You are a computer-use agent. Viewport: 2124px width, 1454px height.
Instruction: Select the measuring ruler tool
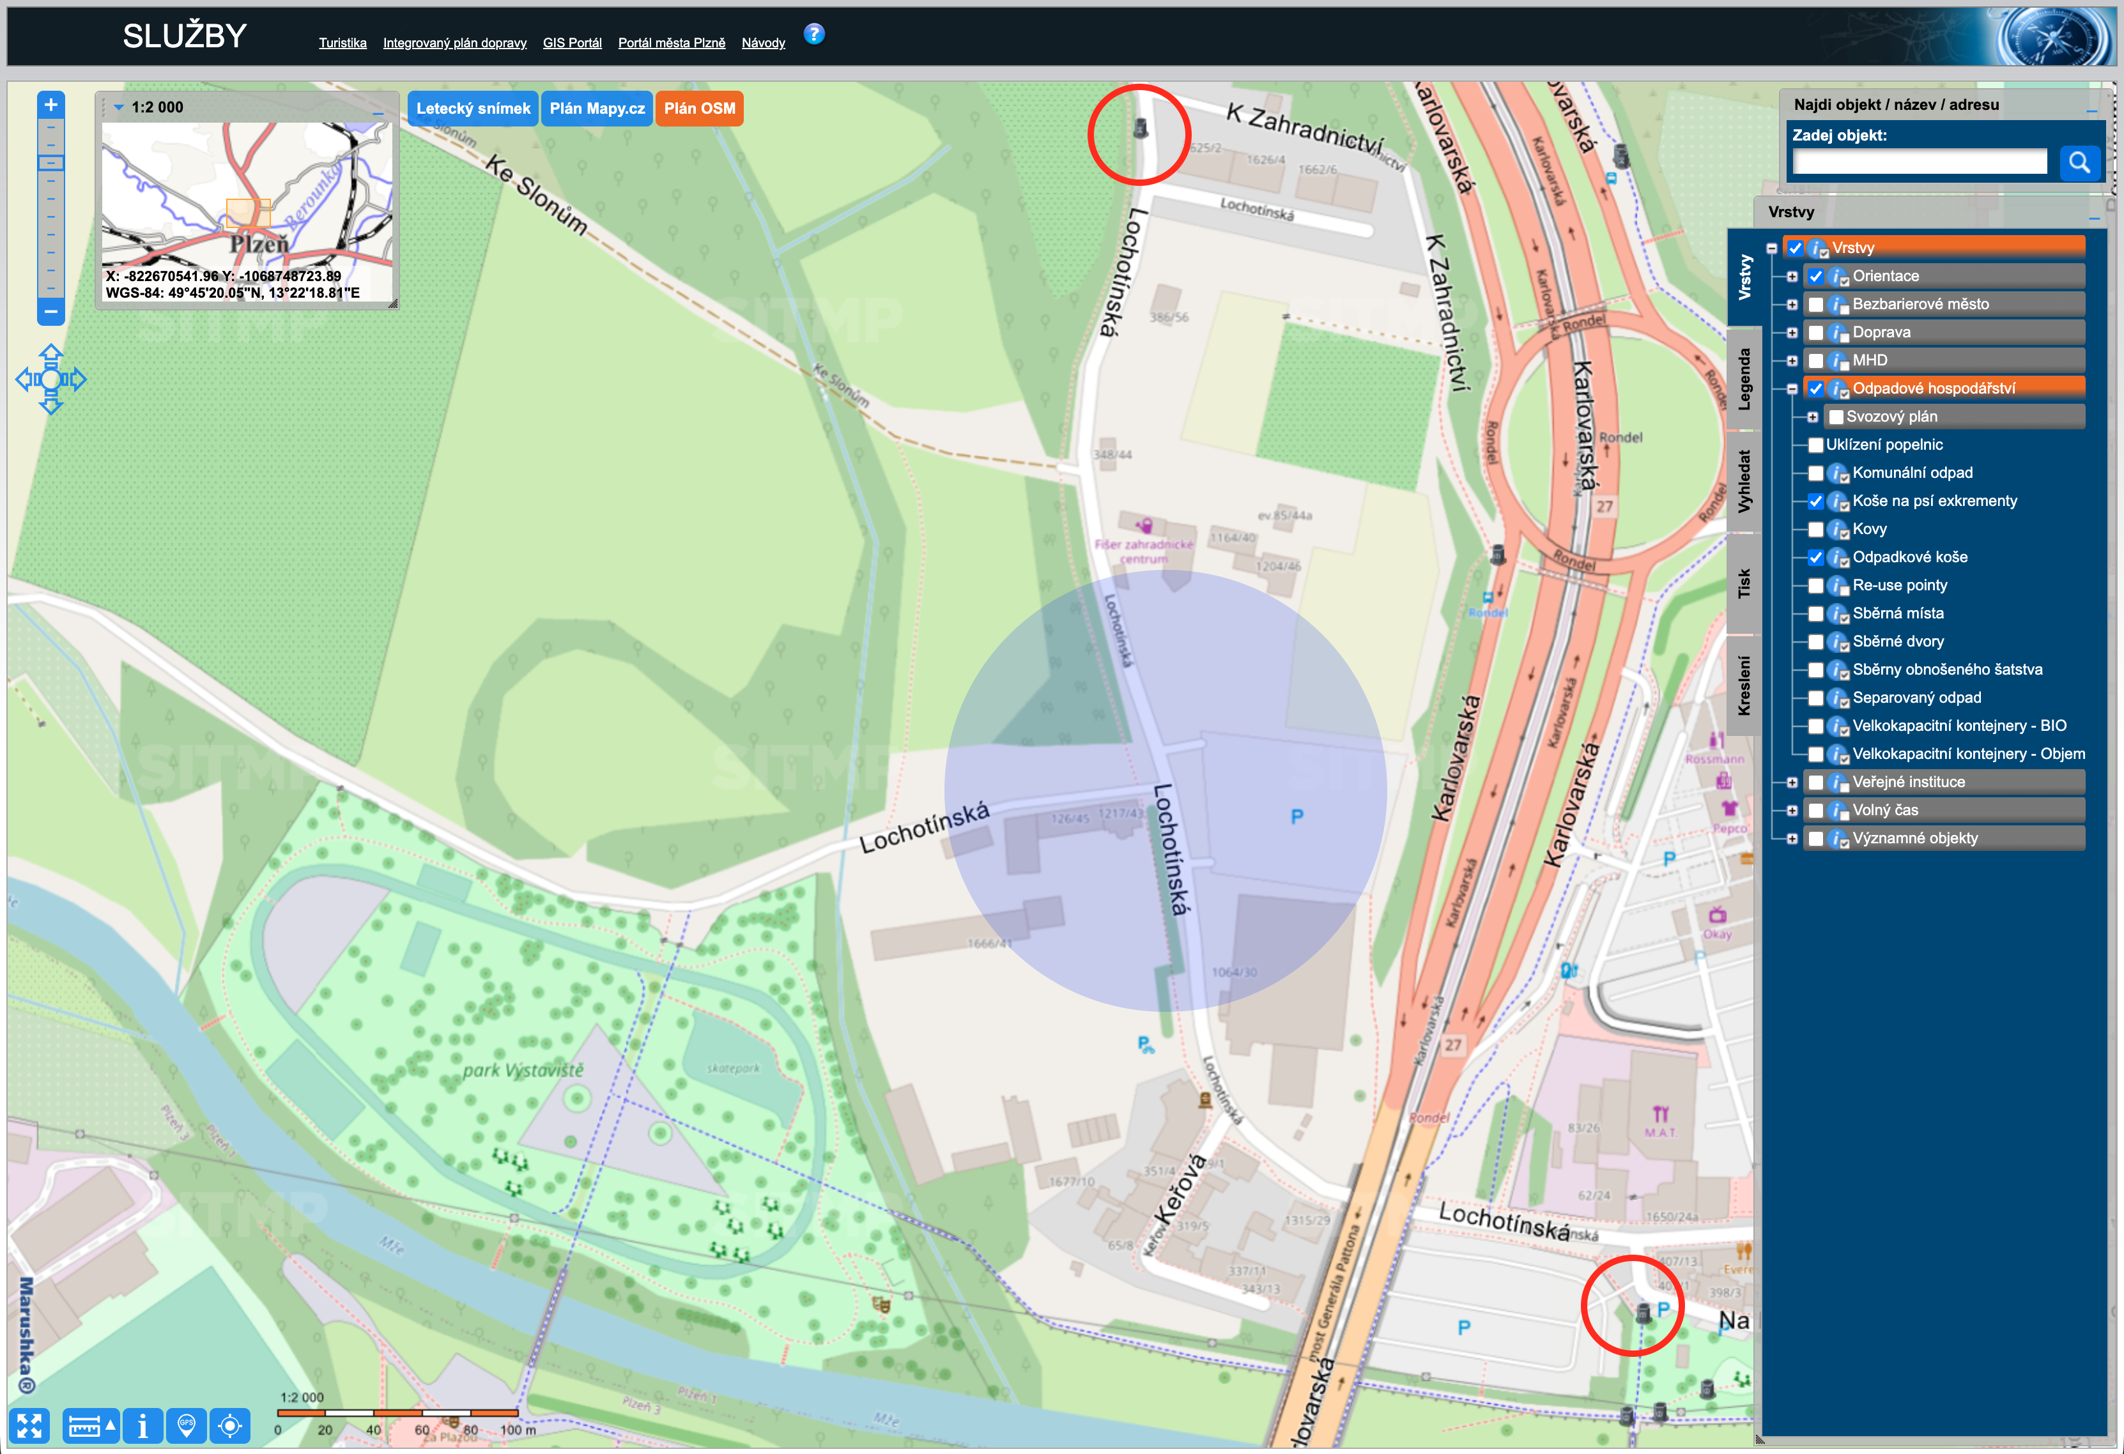(x=84, y=1426)
